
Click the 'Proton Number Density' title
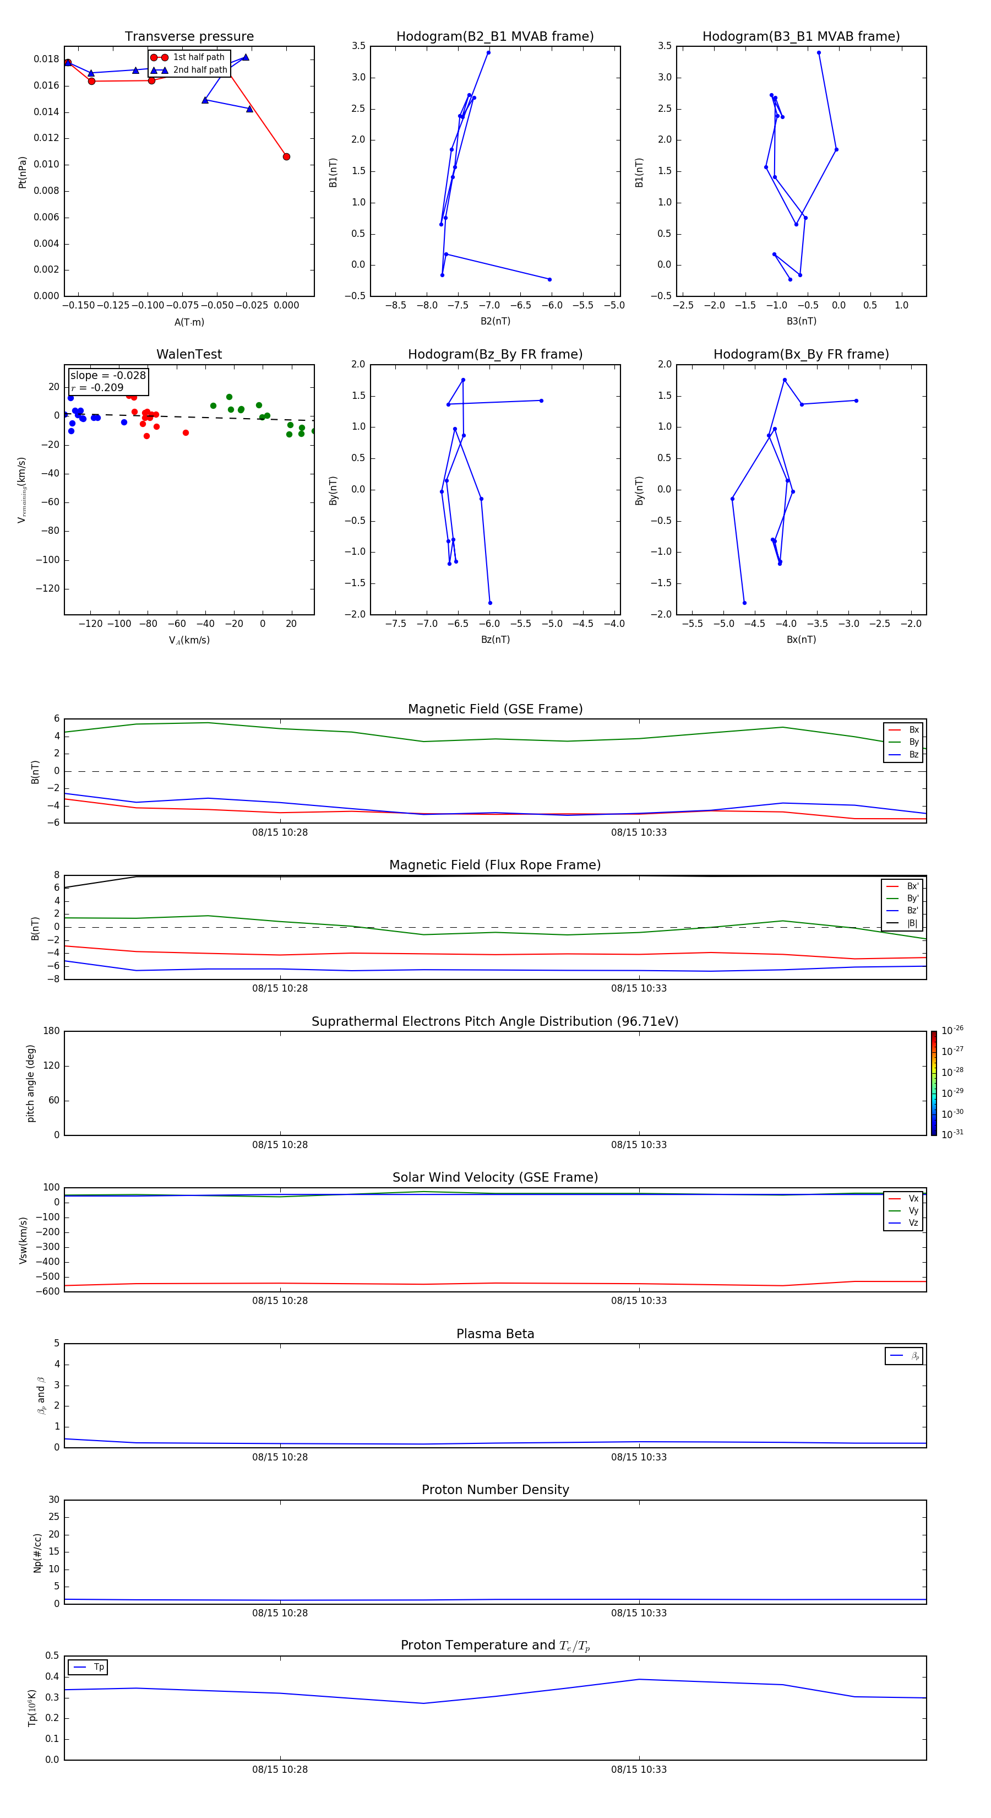495,1490
